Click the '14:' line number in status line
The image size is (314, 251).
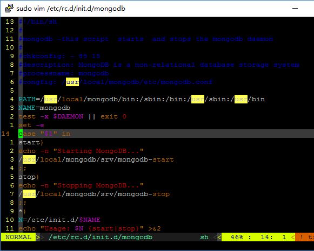[x=266, y=237]
